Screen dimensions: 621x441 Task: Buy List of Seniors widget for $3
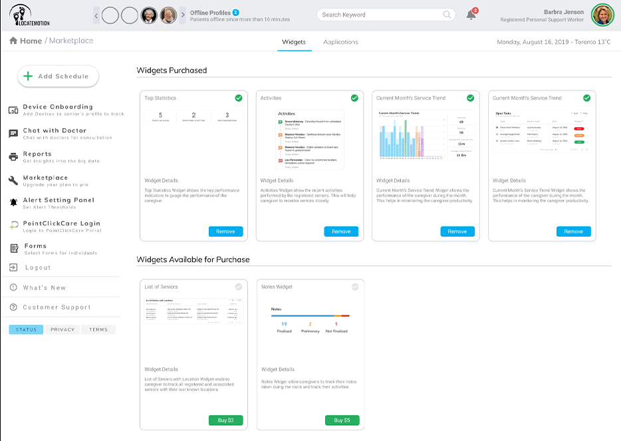click(x=226, y=420)
